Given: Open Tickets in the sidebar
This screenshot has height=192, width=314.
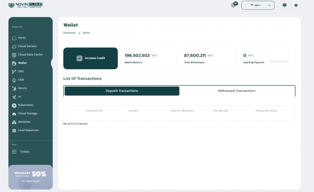Looking at the screenshot, I should (24, 152).
